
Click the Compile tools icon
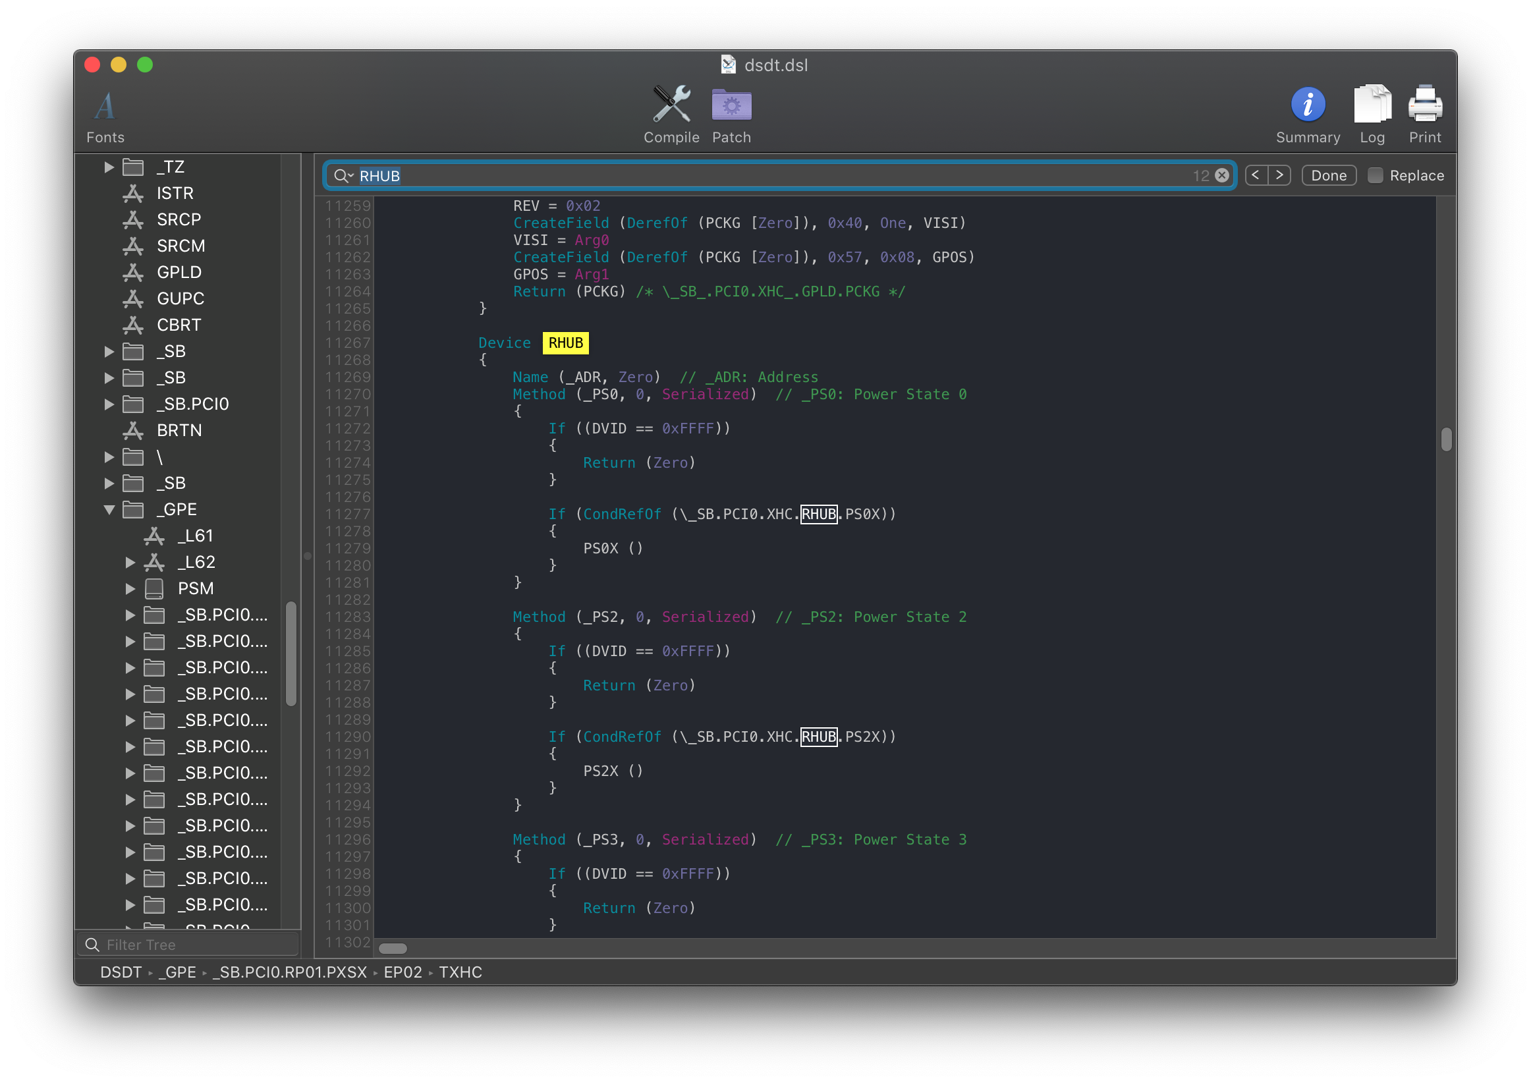tap(671, 105)
